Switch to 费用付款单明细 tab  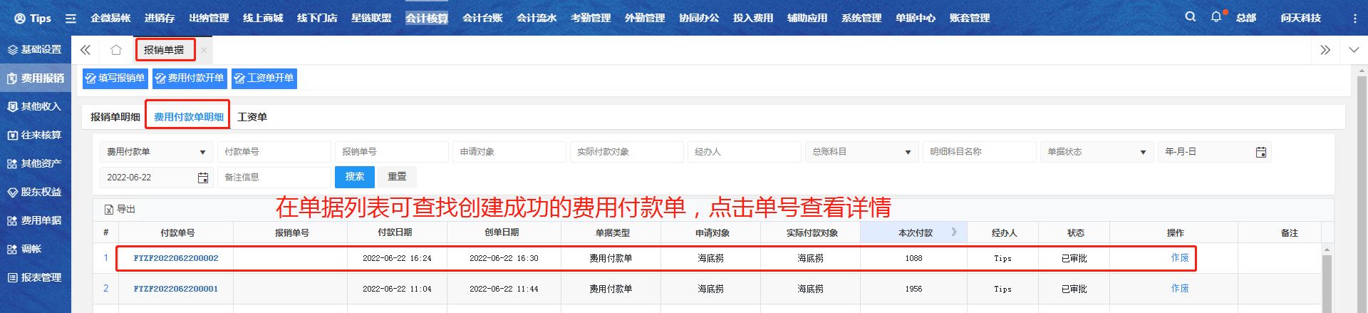(x=189, y=117)
